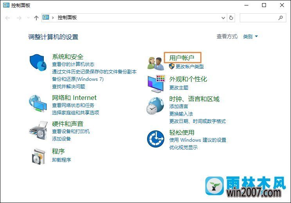This screenshot has width=291, height=203.
Task: Click 查看网络状态和任务 link
Action: coord(73,105)
